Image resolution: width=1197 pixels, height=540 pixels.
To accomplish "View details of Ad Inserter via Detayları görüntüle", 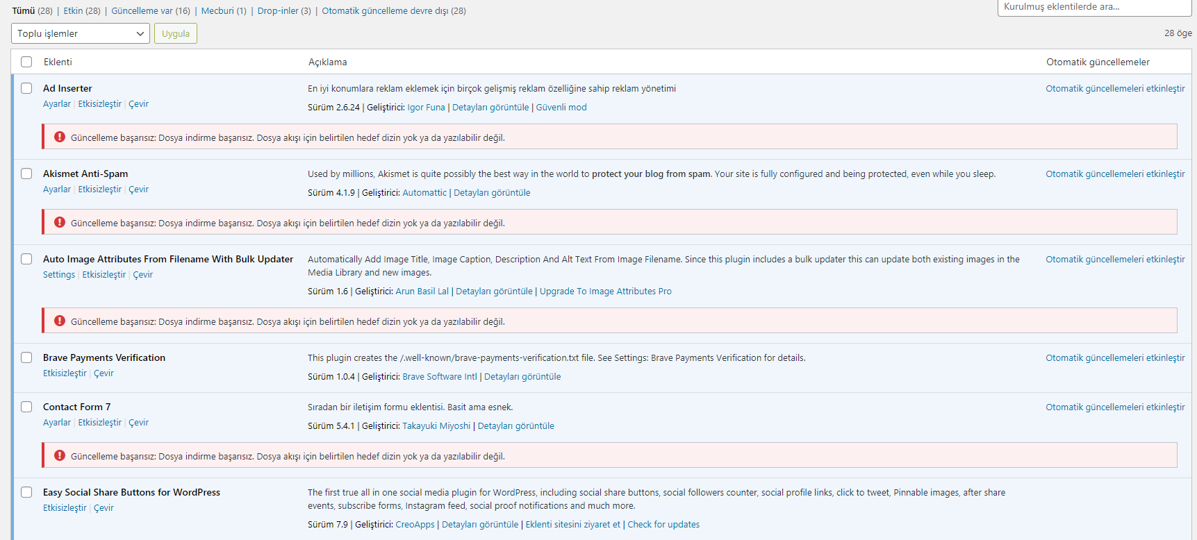I will tap(490, 108).
